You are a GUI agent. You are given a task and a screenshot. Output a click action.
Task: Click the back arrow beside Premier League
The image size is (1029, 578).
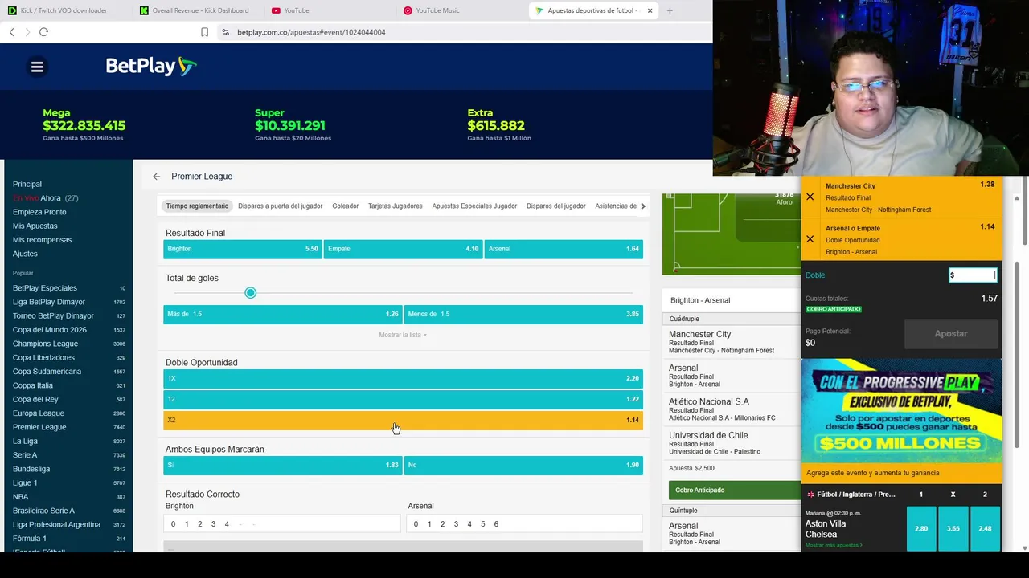[157, 177]
